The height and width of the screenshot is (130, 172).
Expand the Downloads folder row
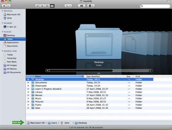click(28, 86)
